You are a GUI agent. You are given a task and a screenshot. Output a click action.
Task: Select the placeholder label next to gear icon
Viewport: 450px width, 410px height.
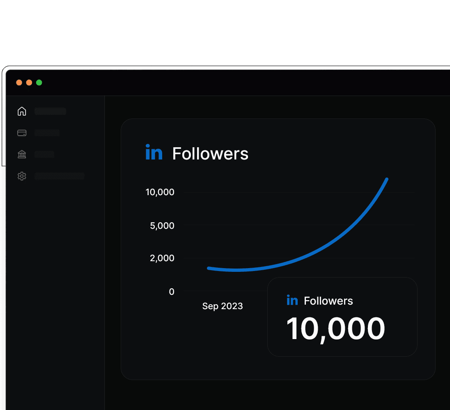[x=60, y=176]
